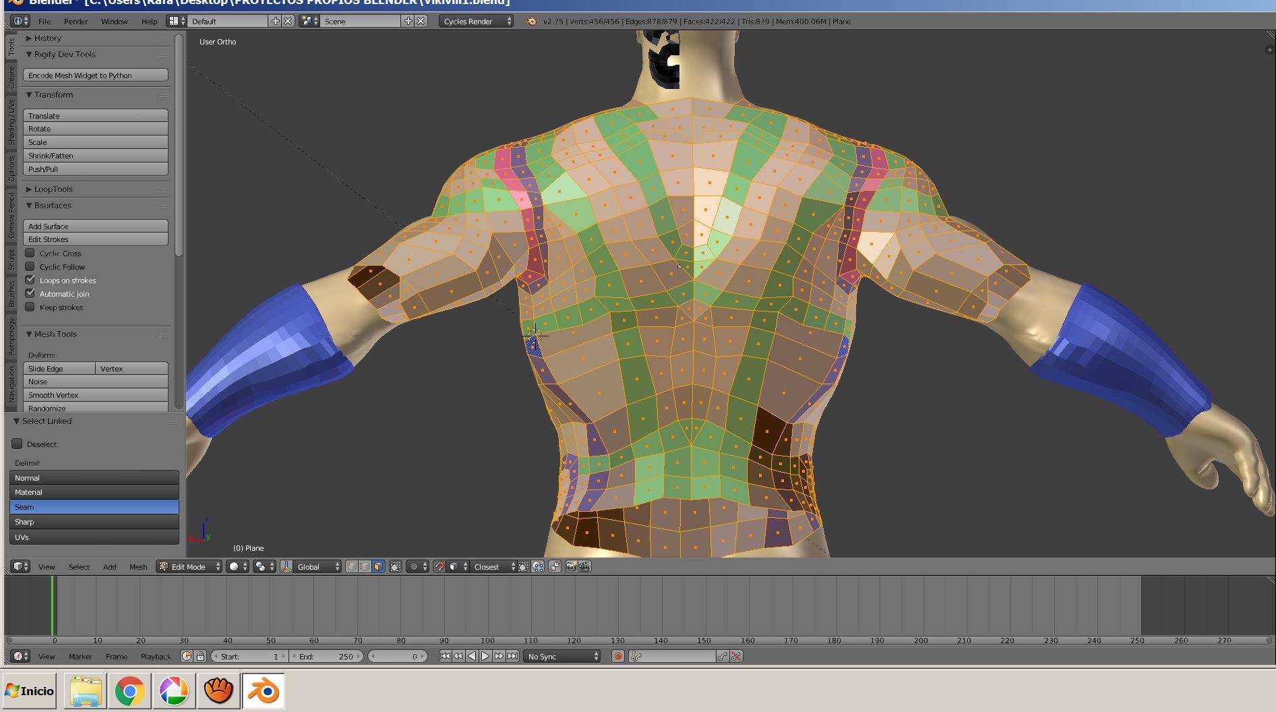Enable Cyclic Cross checkbox

(30, 254)
